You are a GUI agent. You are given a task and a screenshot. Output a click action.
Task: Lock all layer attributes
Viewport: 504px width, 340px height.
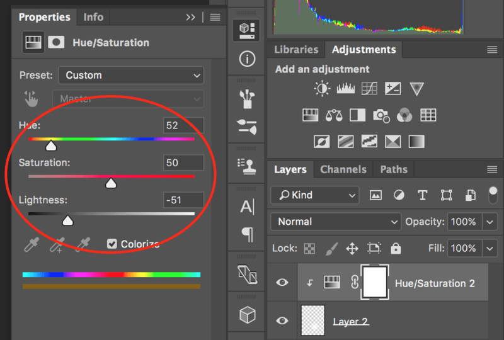(x=396, y=248)
